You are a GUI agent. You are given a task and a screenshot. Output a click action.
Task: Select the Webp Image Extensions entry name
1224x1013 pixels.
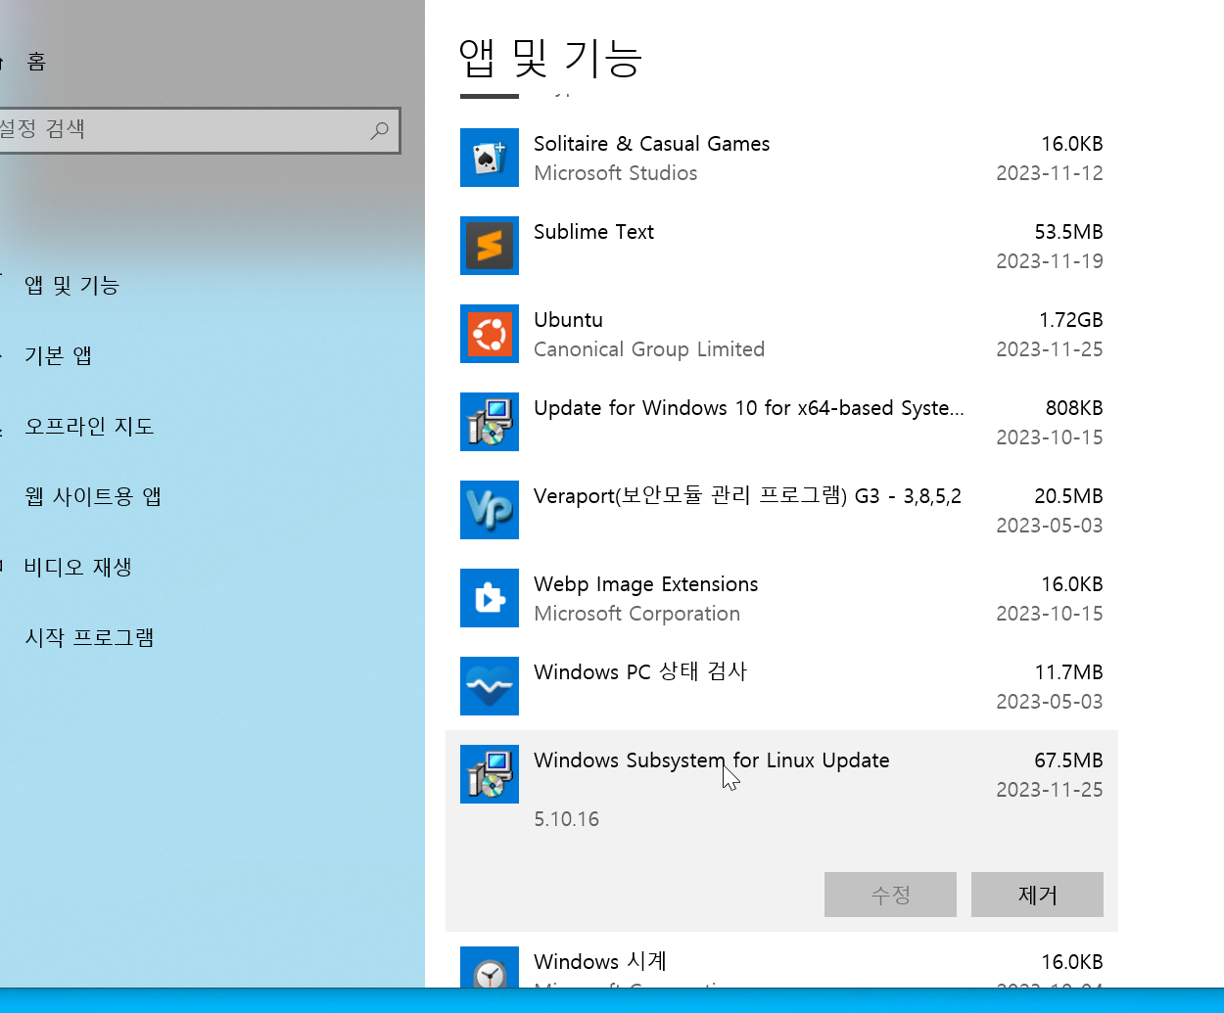point(645,584)
